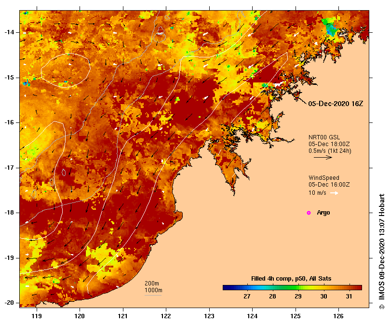Image resolution: width=390 pixels, height=324 pixels.
Task: Click the dark red end of colorbar
Action: point(359,288)
